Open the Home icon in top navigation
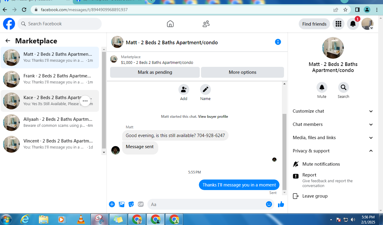 170,24
